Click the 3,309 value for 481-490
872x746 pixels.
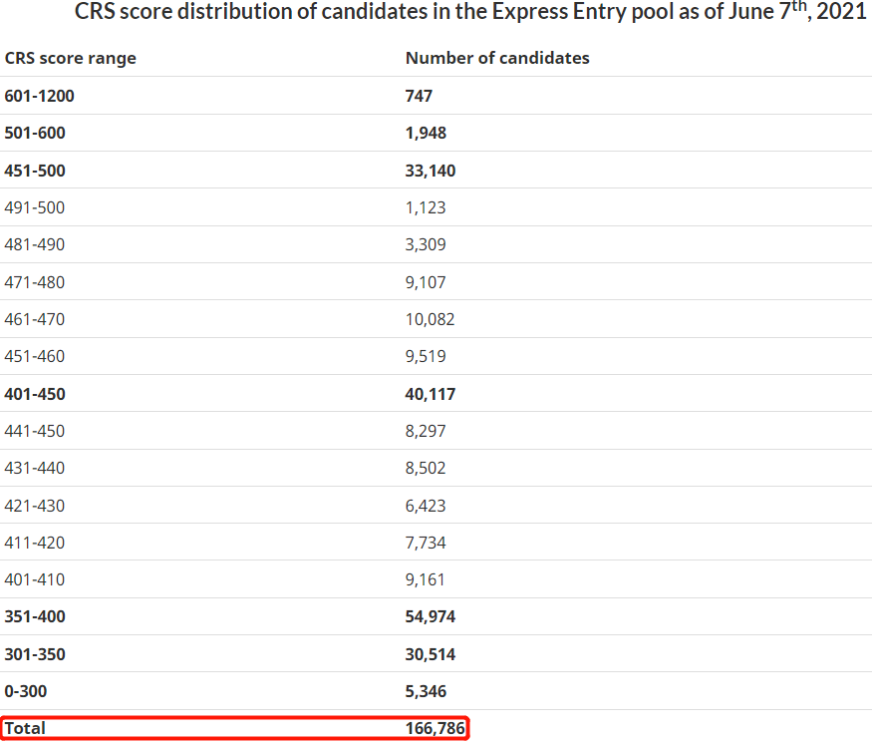pos(426,244)
